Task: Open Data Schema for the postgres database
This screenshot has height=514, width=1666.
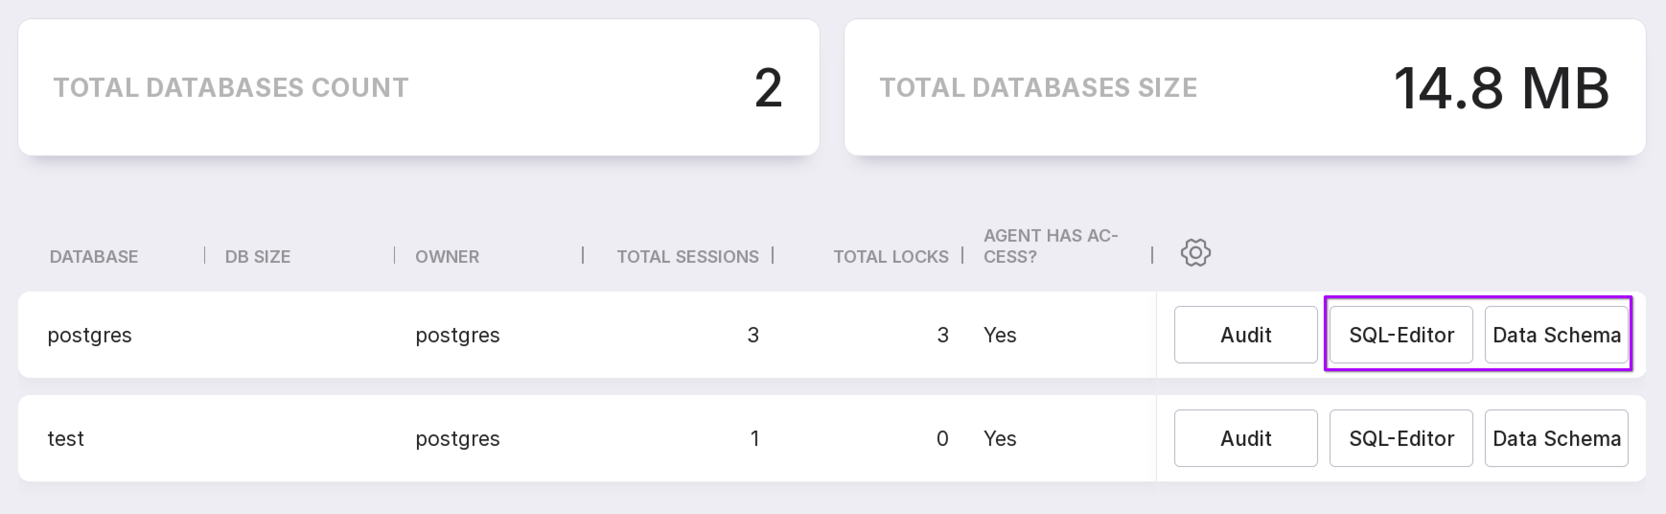Action: coord(1556,335)
